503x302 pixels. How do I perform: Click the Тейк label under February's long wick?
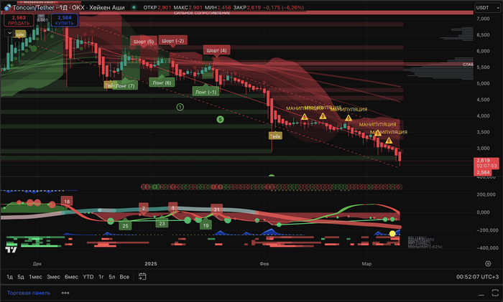coord(275,136)
